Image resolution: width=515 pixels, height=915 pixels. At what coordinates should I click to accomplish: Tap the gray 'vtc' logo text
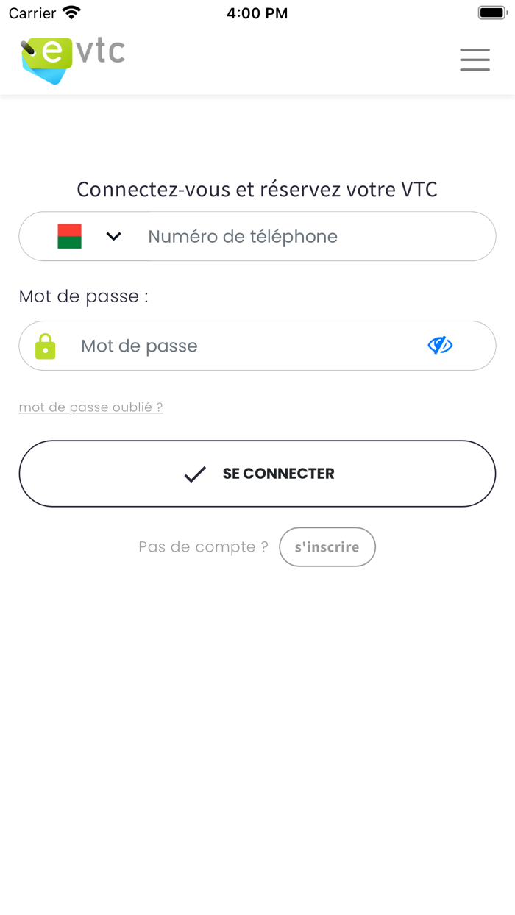coord(101,51)
